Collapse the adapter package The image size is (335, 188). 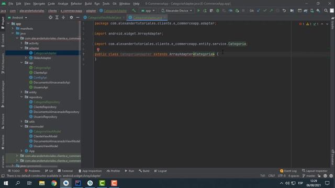pyautogui.click(x=21, y=48)
